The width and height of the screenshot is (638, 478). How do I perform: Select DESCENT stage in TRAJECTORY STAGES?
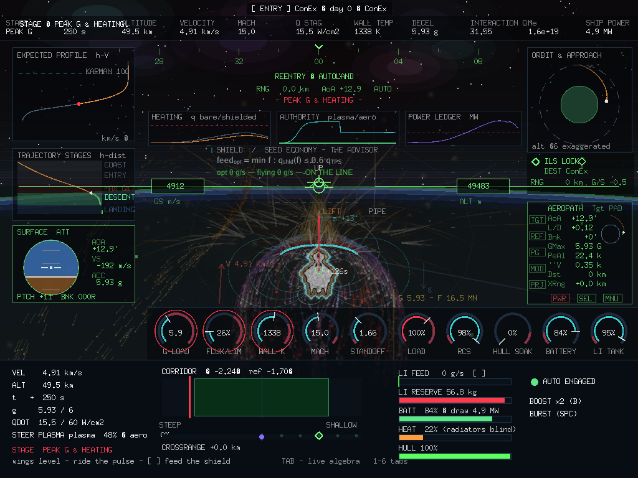pyautogui.click(x=119, y=197)
